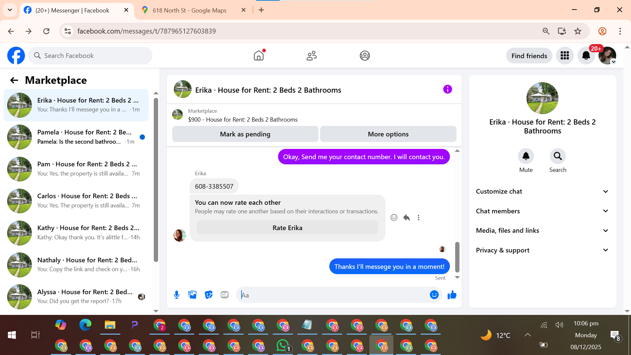Open the $900 House for Rent listing link
The image size is (631, 355).
tap(243, 120)
